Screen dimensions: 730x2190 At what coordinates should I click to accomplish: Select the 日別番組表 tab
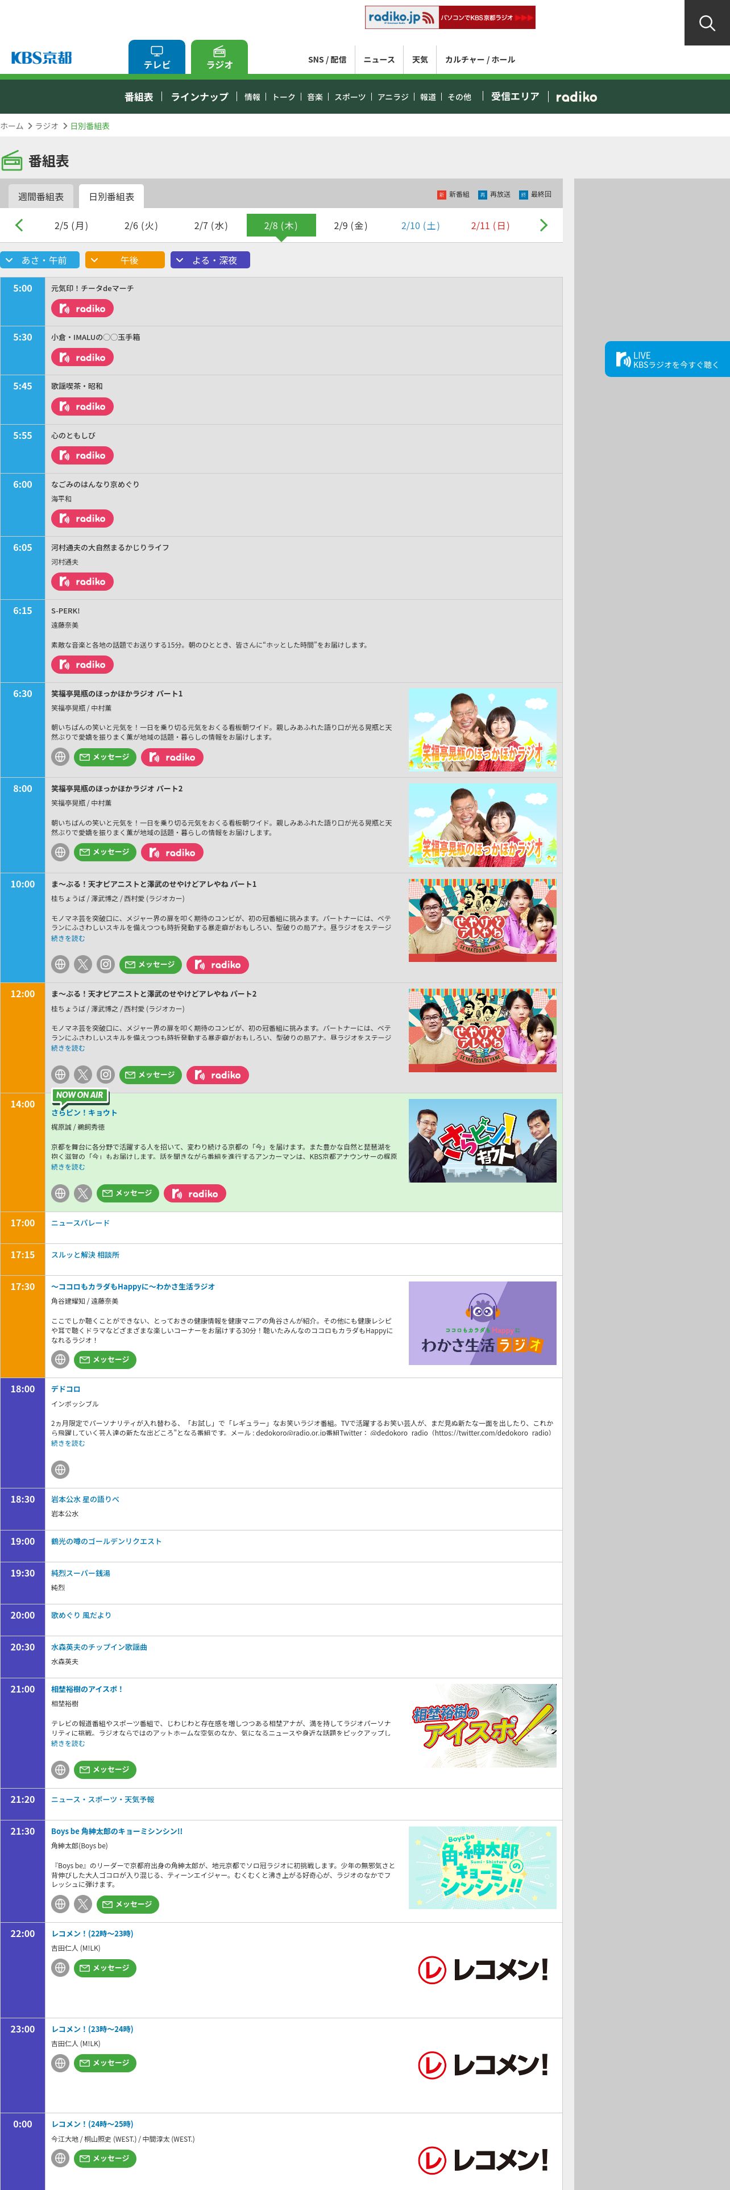[x=111, y=196]
